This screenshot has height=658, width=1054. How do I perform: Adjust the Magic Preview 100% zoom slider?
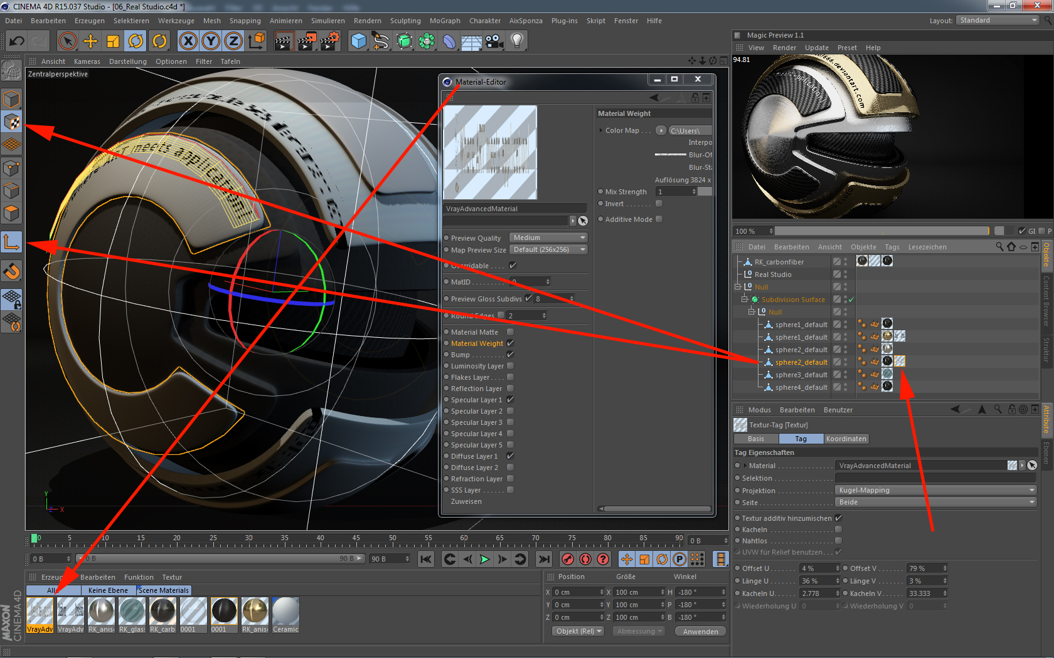click(x=881, y=231)
